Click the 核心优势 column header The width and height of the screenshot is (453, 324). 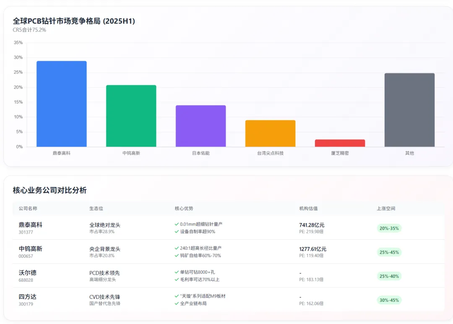[184, 208]
